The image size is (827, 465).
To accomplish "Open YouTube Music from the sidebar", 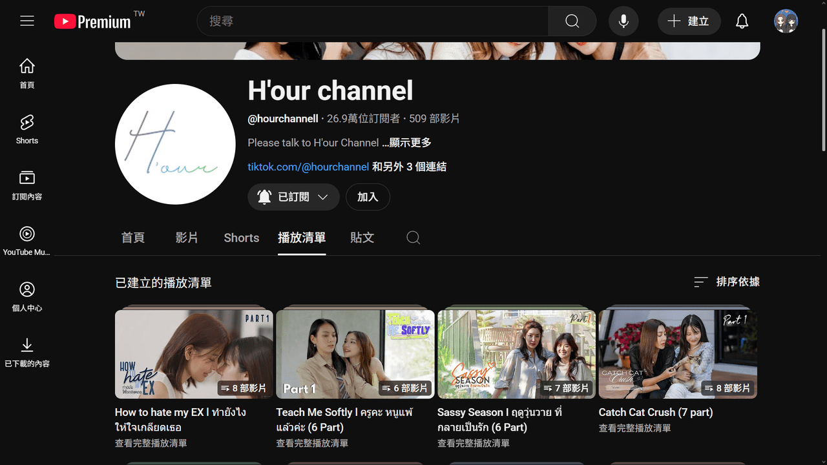I will [26, 239].
